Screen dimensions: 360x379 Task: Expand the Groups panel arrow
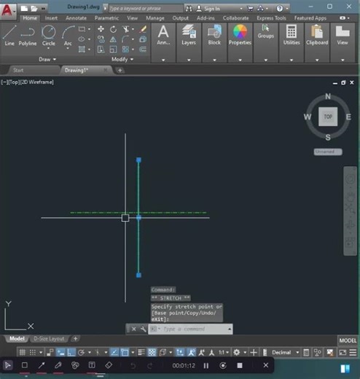(x=266, y=60)
